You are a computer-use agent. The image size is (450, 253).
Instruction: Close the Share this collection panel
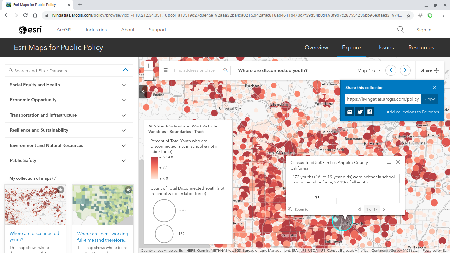(435, 88)
